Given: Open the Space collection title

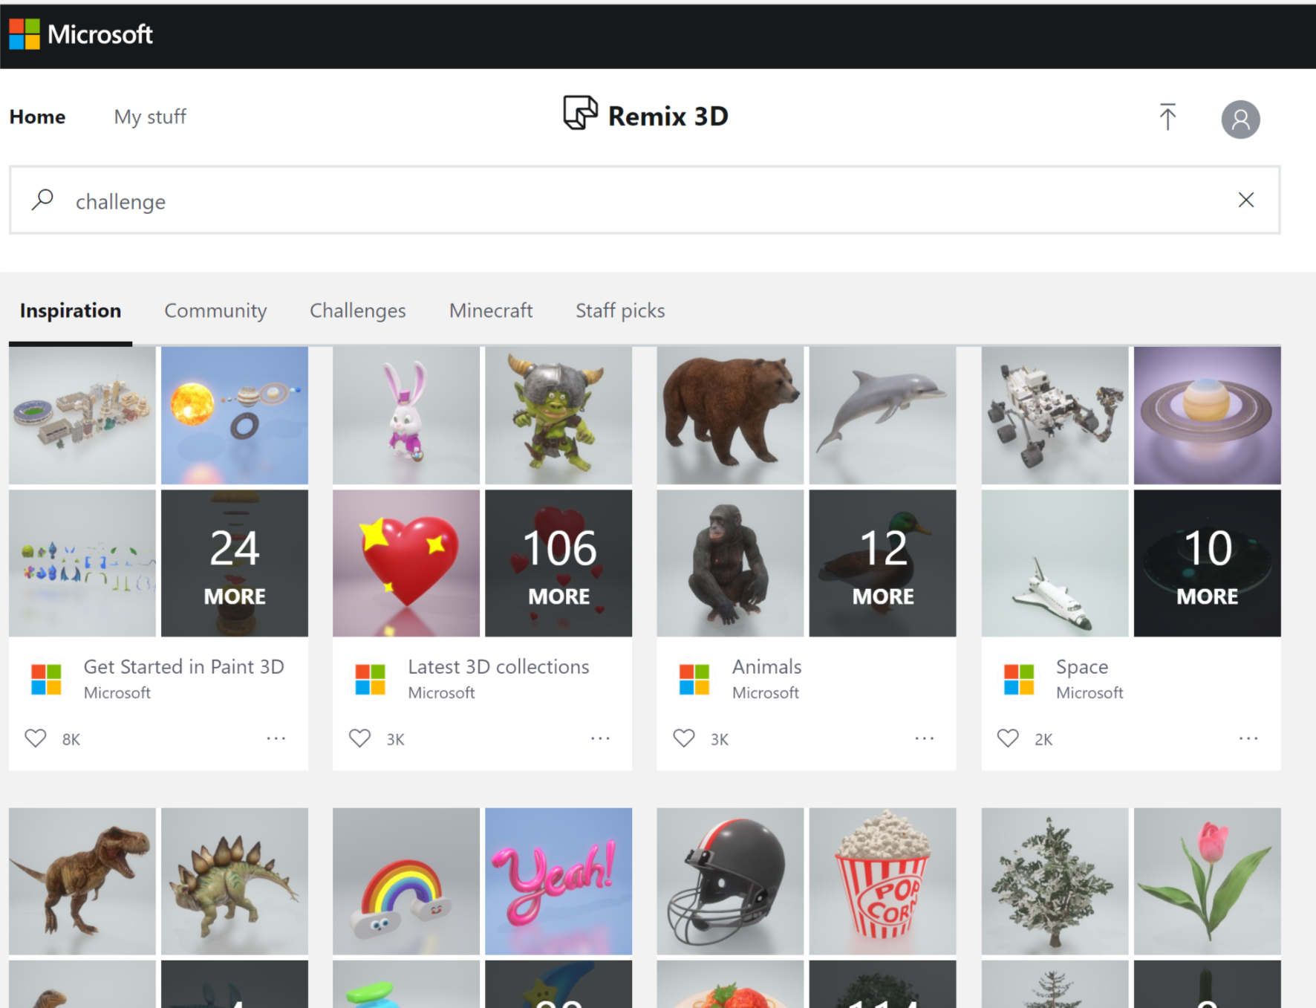Looking at the screenshot, I should pos(1082,667).
